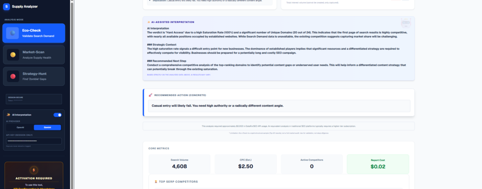Click the Session Secure token box
The width and height of the screenshot is (482, 189).
click(34, 99)
